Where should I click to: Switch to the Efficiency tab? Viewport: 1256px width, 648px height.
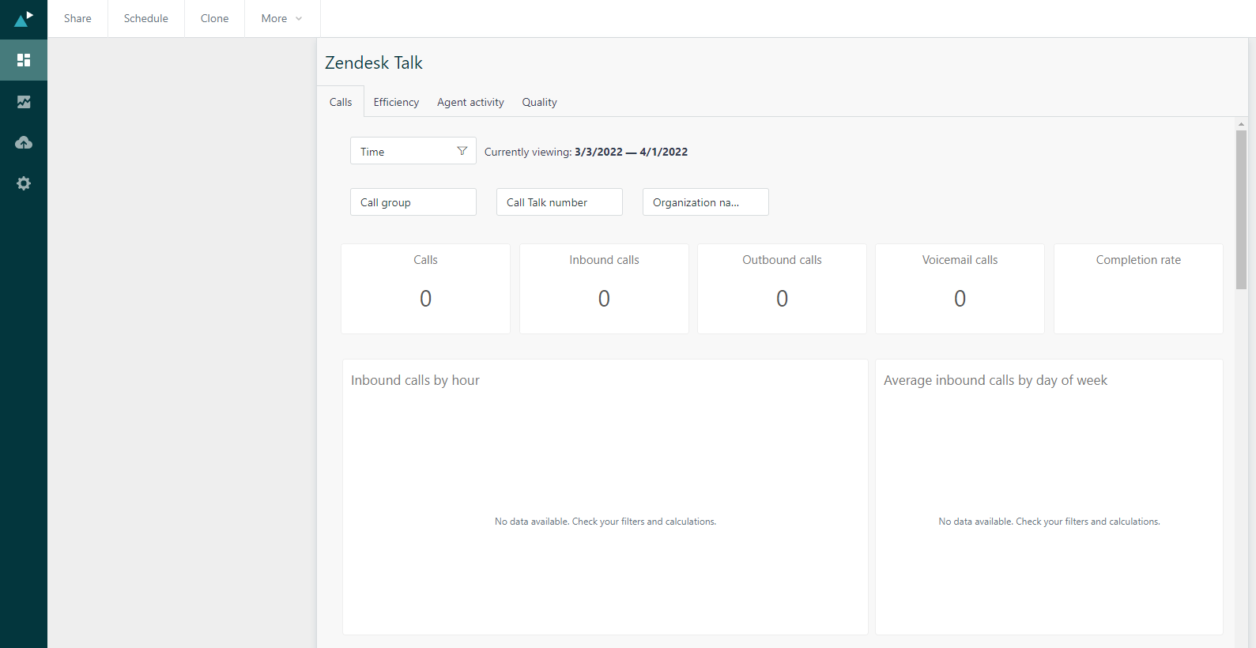396,102
